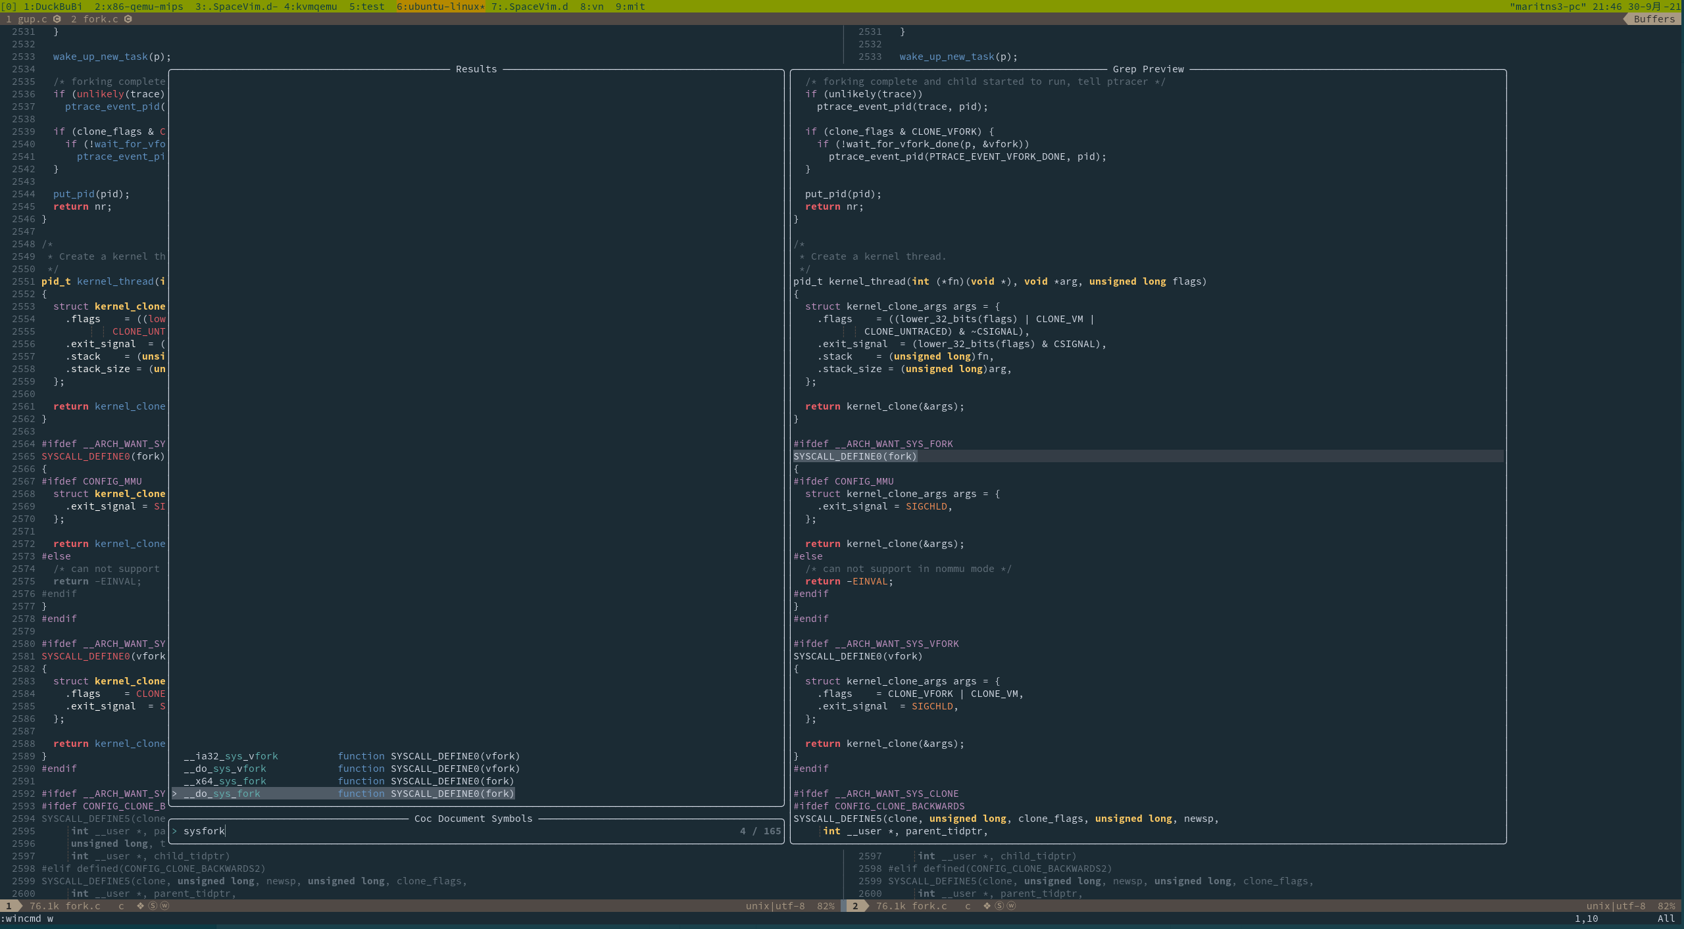The height and width of the screenshot is (929, 1684).
Task: Click the Buffers label at top right
Action: pyautogui.click(x=1654, y=19)
